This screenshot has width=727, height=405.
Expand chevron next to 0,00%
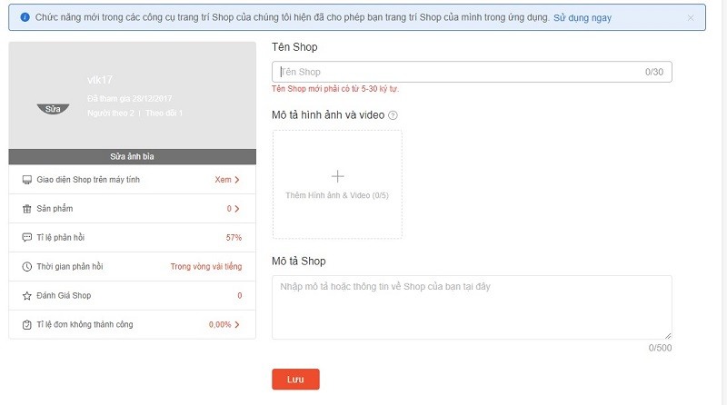[x=237, y=325]
